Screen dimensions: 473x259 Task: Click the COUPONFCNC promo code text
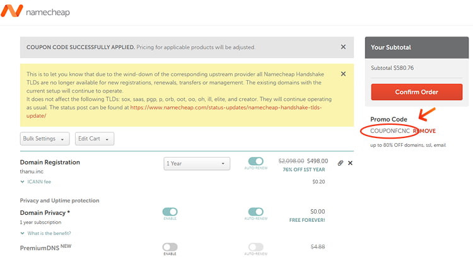coord(390,131)
